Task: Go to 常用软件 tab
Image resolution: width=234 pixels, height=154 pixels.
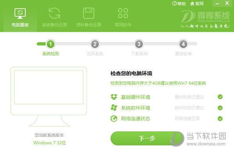Action: click(x=123, y=18)
